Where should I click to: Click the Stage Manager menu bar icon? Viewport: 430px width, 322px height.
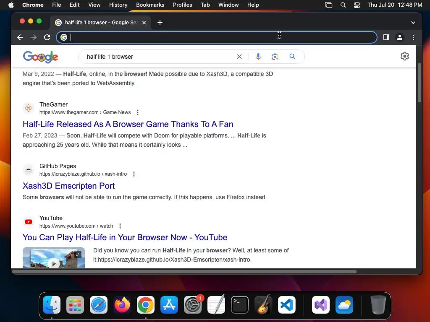coord(328,5)
